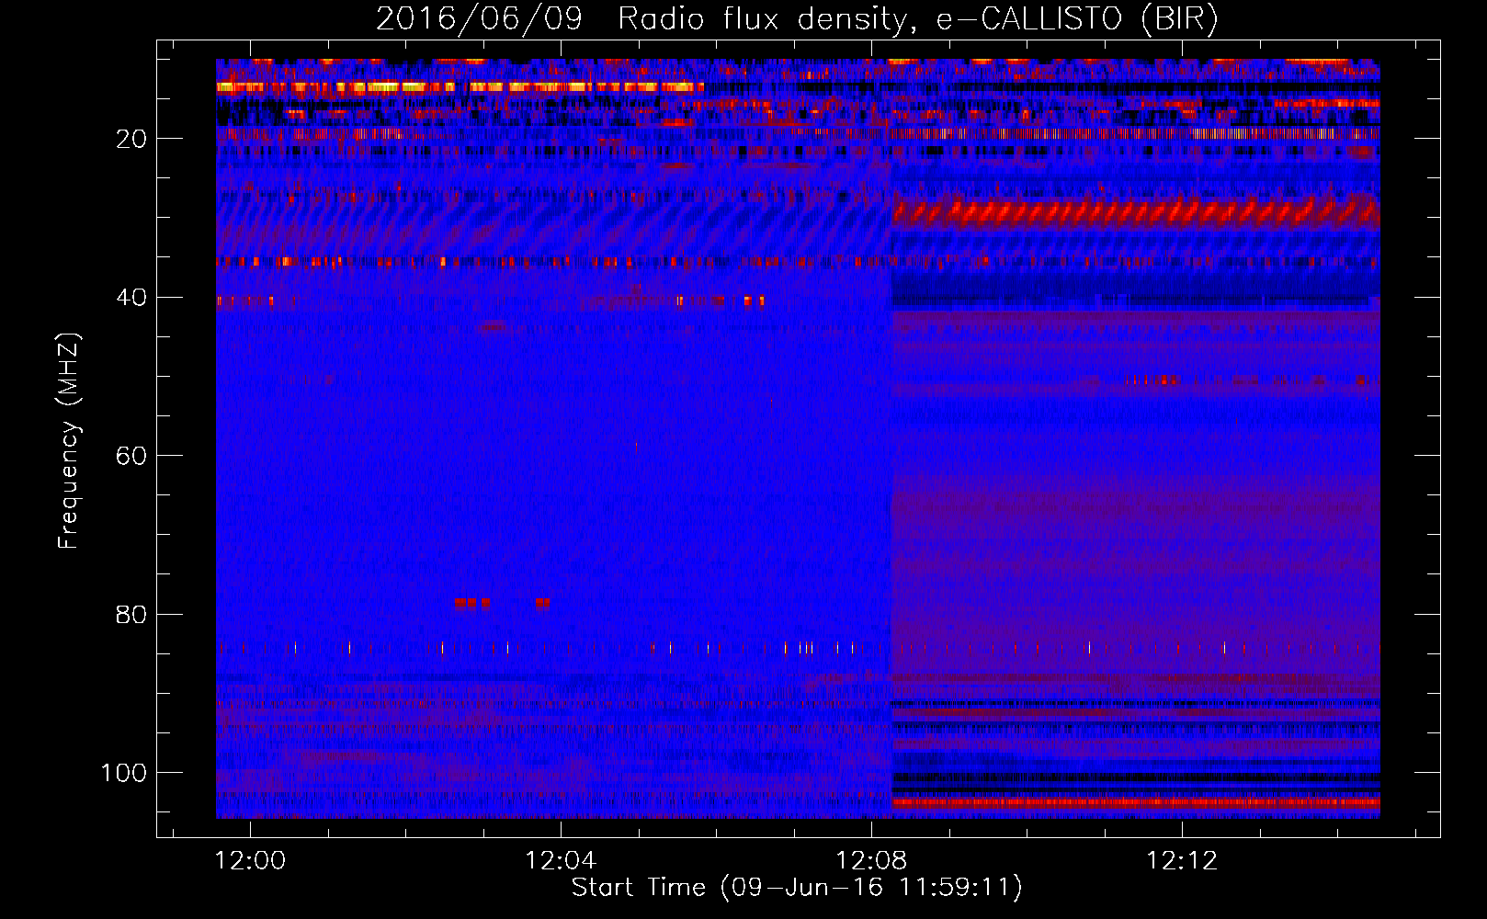This screenshot has height=919, width=1487.
Task: Click the Start Time axis label
Action: pos(797,888)
